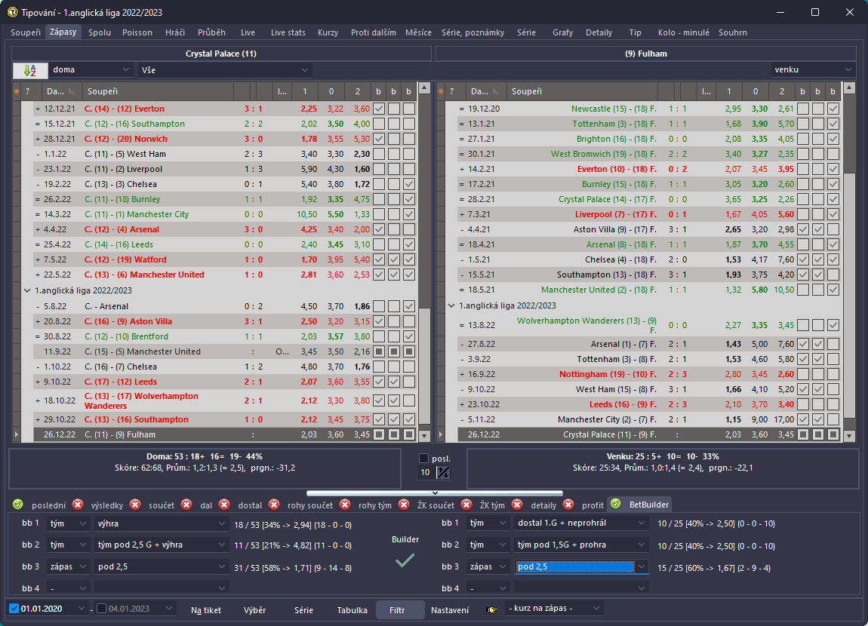Collapse 1.anglická liga 2022/2023 group in Fulham table
The height and width of the screenshot is (626, 868).
(451, 305)
